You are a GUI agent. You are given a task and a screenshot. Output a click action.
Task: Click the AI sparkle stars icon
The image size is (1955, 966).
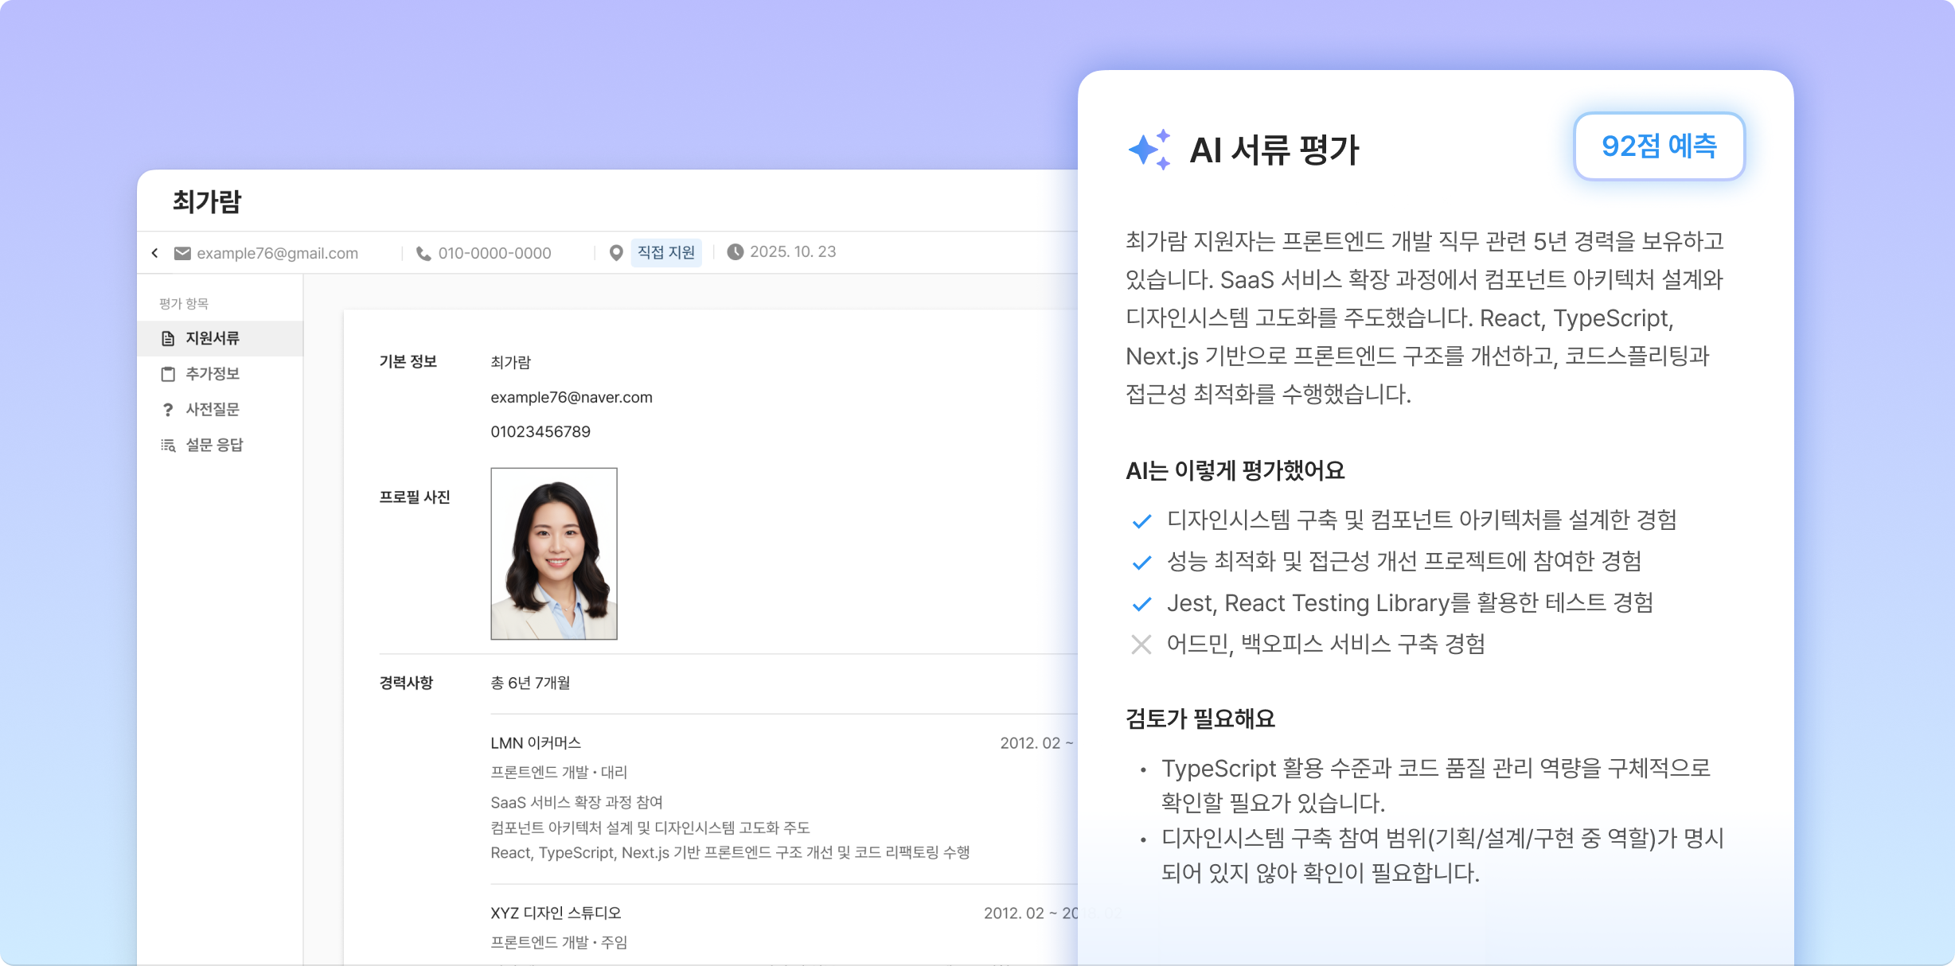[1149, 150]
